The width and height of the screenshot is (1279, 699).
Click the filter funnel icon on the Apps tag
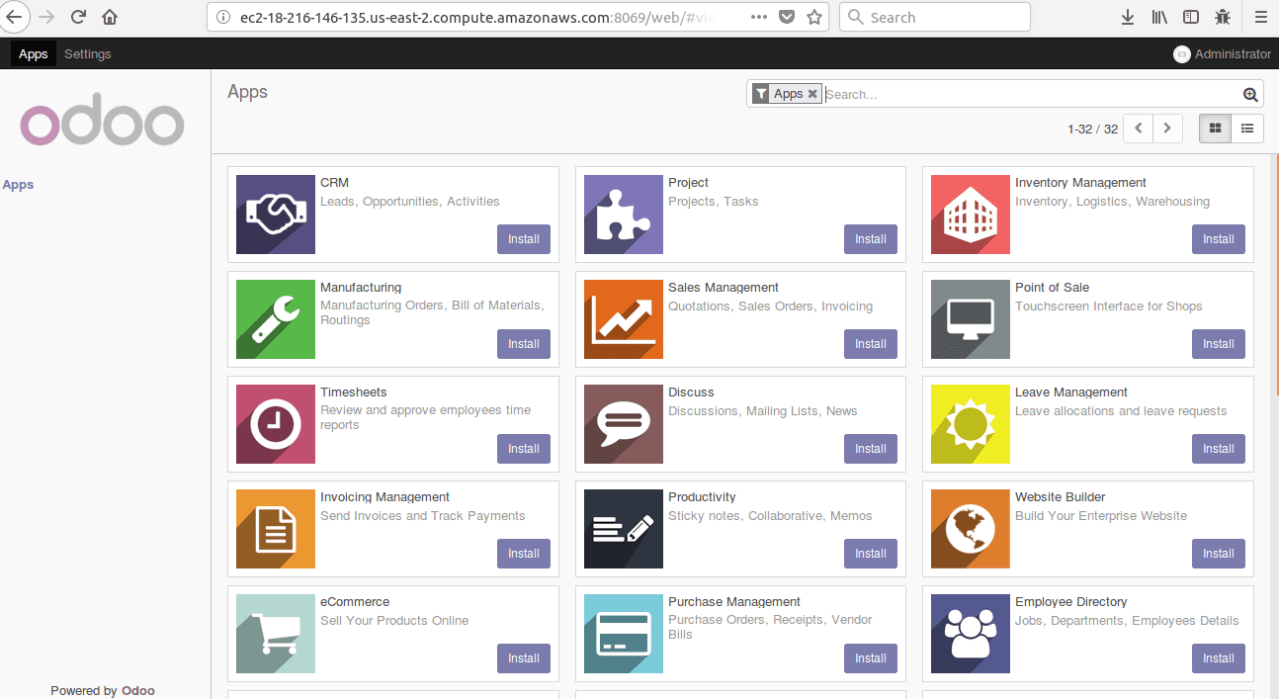(761, 94)
